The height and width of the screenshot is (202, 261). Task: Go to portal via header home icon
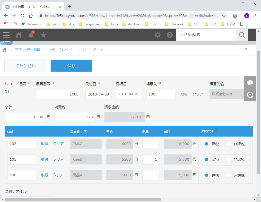point(19,35)
